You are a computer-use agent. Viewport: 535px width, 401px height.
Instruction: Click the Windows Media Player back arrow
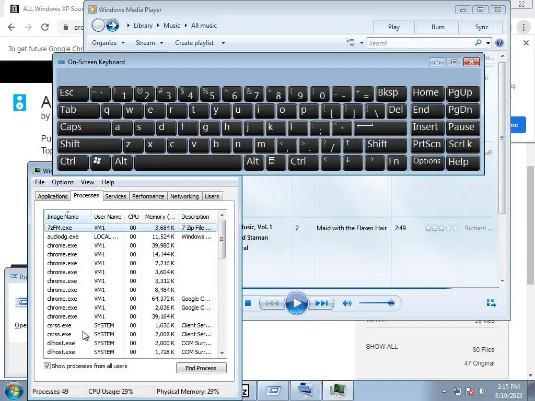(x=98, y=25)
